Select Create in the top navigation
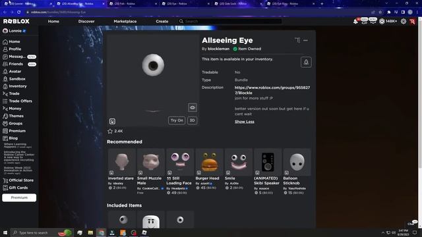Screen dimensions: 422x237 162,21
